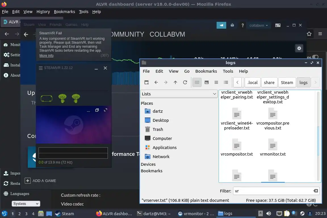The image size is (327, 218).
Task: Open Steam inbox envelope icon
Action: coord(232,25)
